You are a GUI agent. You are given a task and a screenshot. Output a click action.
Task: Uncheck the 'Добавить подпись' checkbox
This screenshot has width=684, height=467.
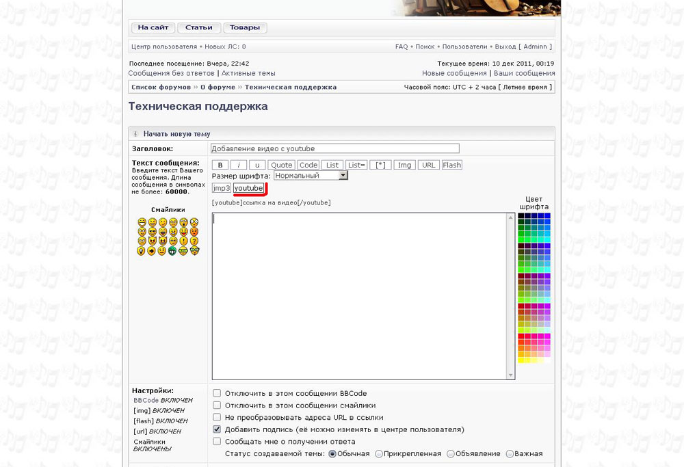(x=217, y=429)
